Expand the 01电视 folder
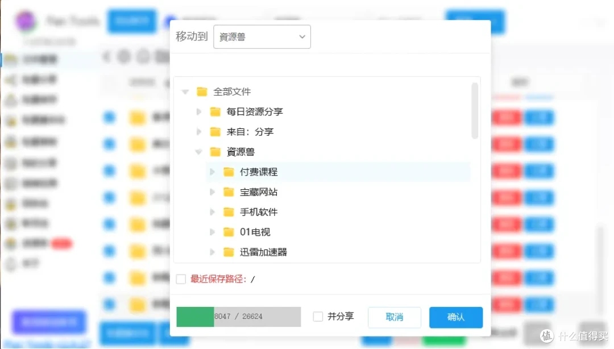614x349 pixels. tap(212, 232)
